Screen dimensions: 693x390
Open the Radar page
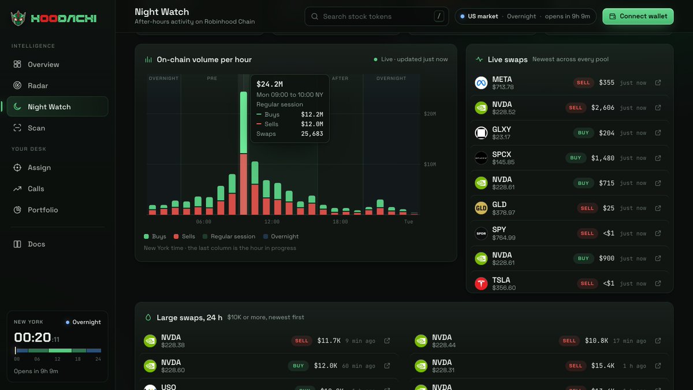(57, 86)
